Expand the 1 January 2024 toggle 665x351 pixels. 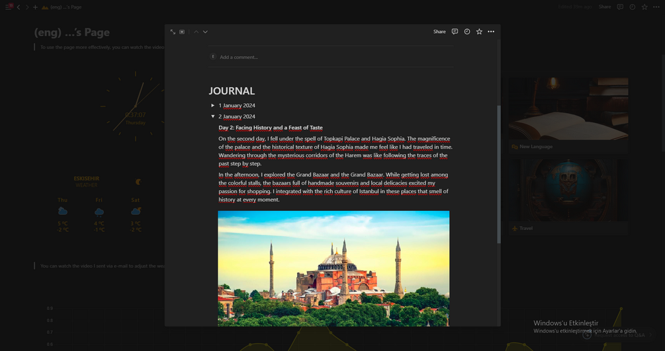[x=213, y=105]
